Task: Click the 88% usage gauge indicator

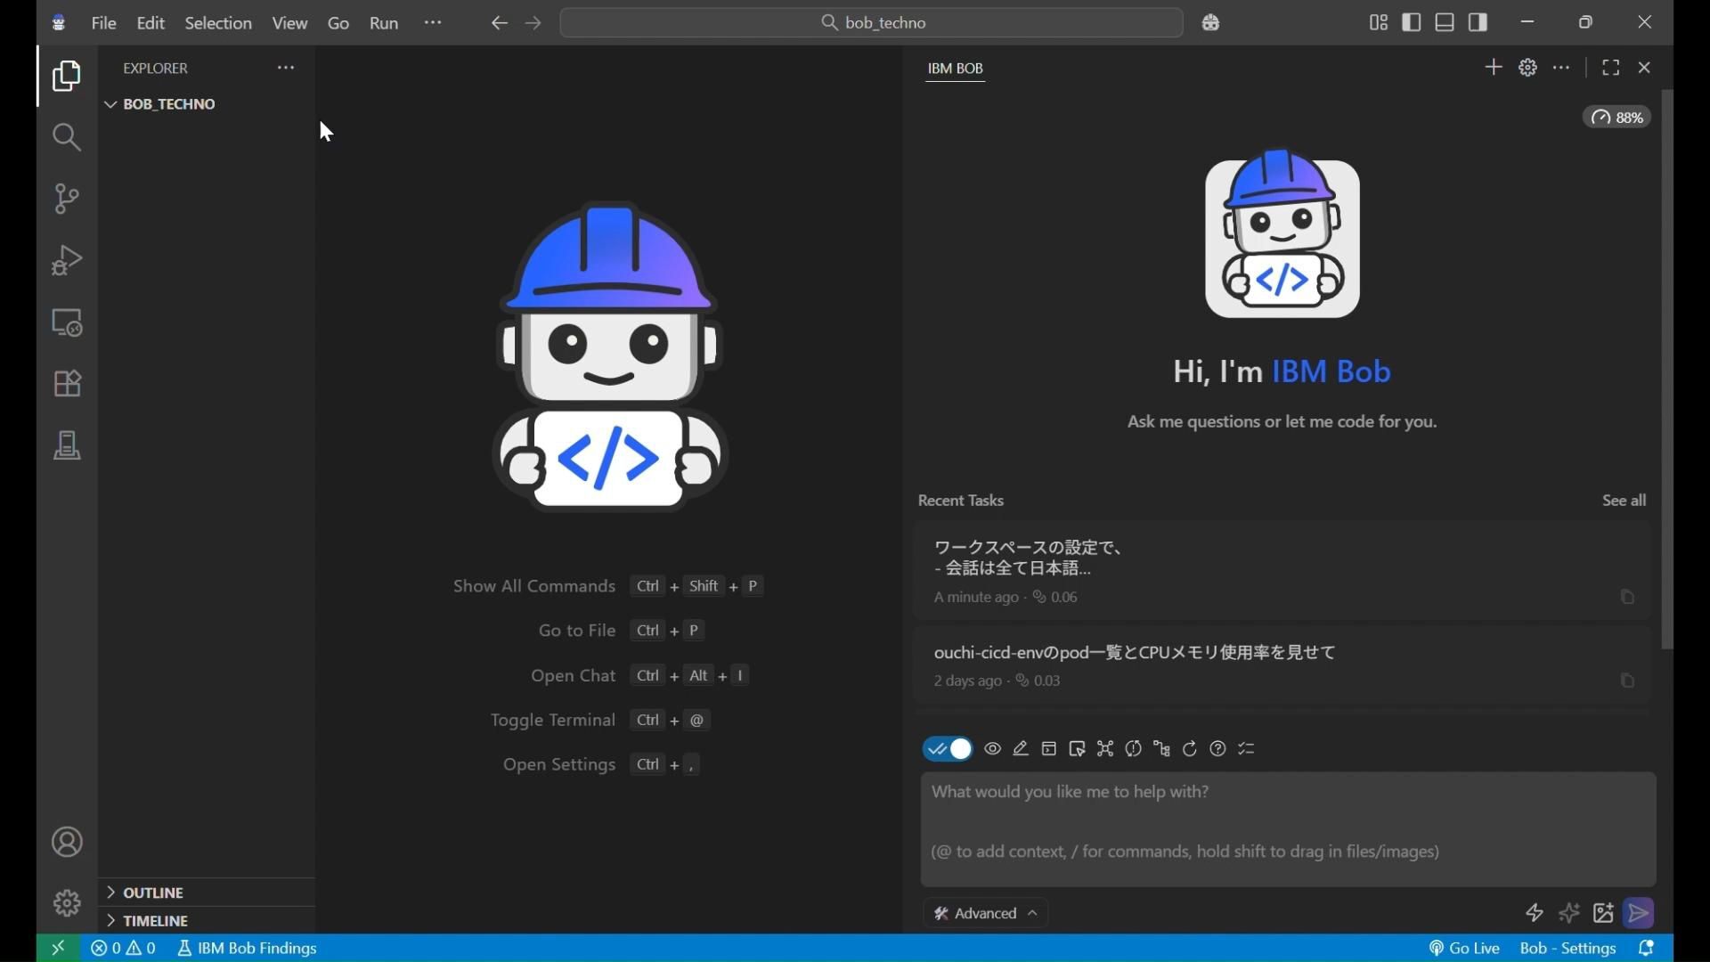Action: coord(1616,118)
